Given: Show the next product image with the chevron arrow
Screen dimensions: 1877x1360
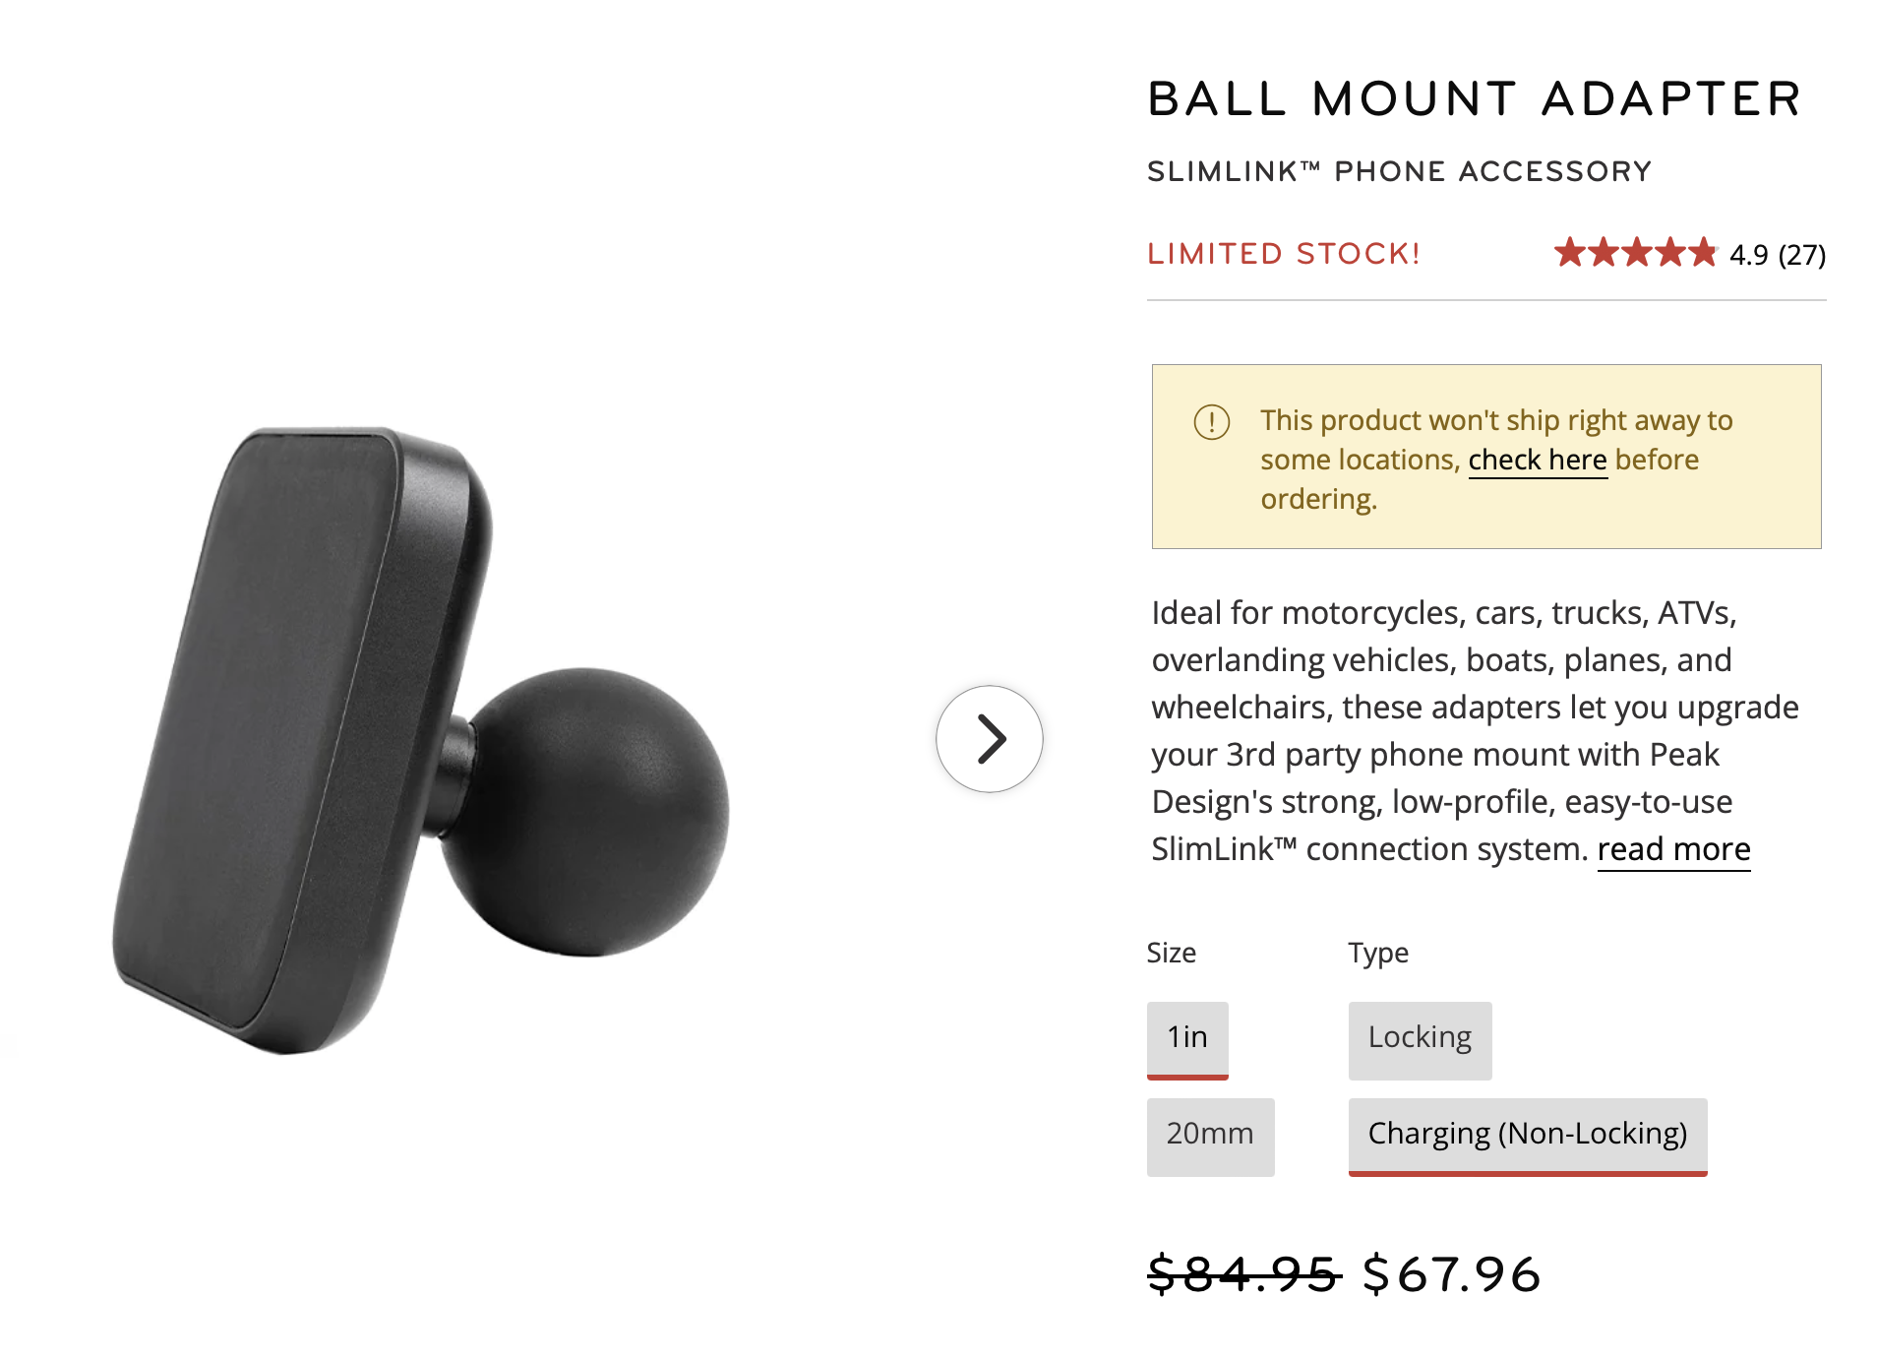Looking at the screenshot, I should pos(989,739).
